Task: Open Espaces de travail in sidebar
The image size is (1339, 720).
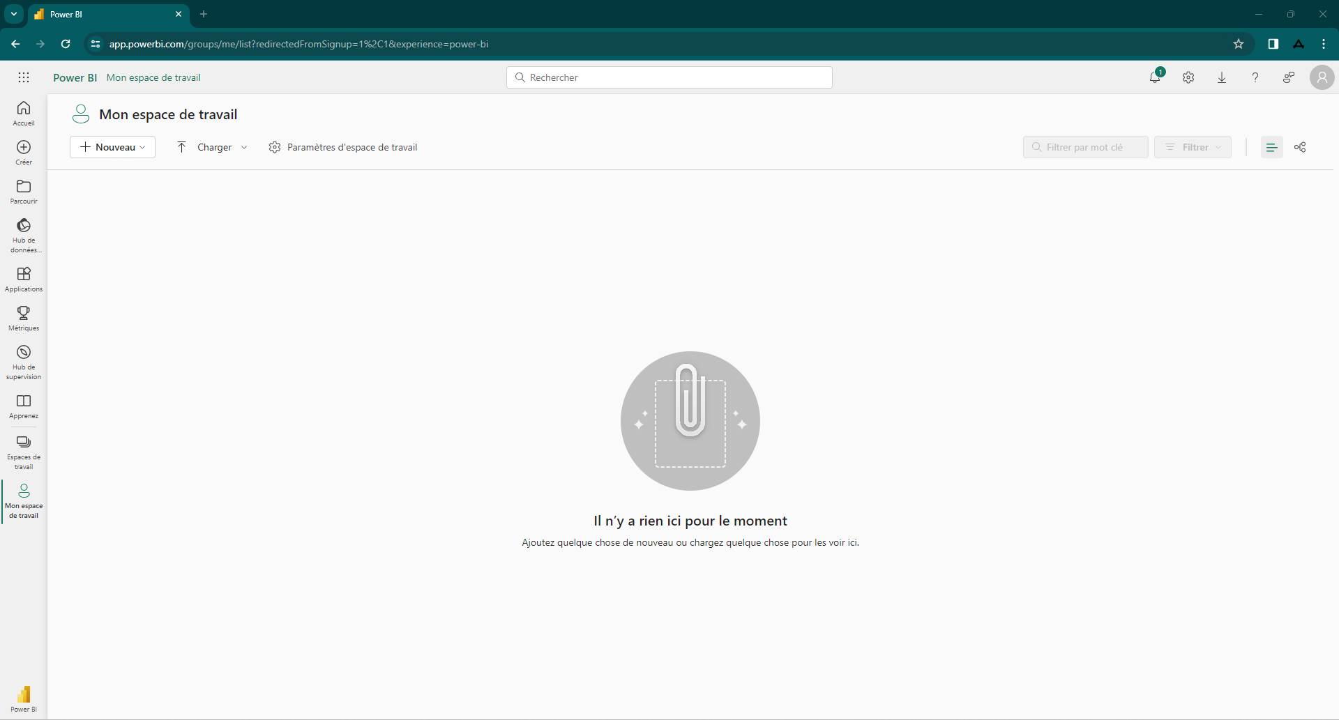Action: point(24,452)
